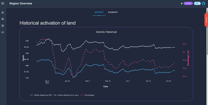Select the map icon in the sidebar
Image resolution: width=208 pixels, height=105 pixels.
click(x=3, y=26)
